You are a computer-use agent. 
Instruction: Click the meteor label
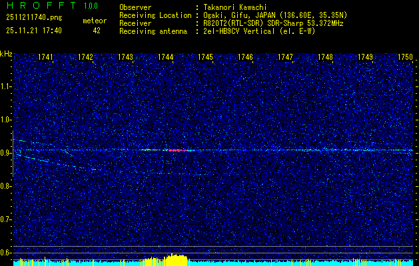(95, 21)
